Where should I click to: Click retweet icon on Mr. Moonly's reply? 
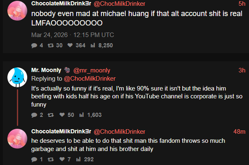pyautogui.click(x=51, y=115)
